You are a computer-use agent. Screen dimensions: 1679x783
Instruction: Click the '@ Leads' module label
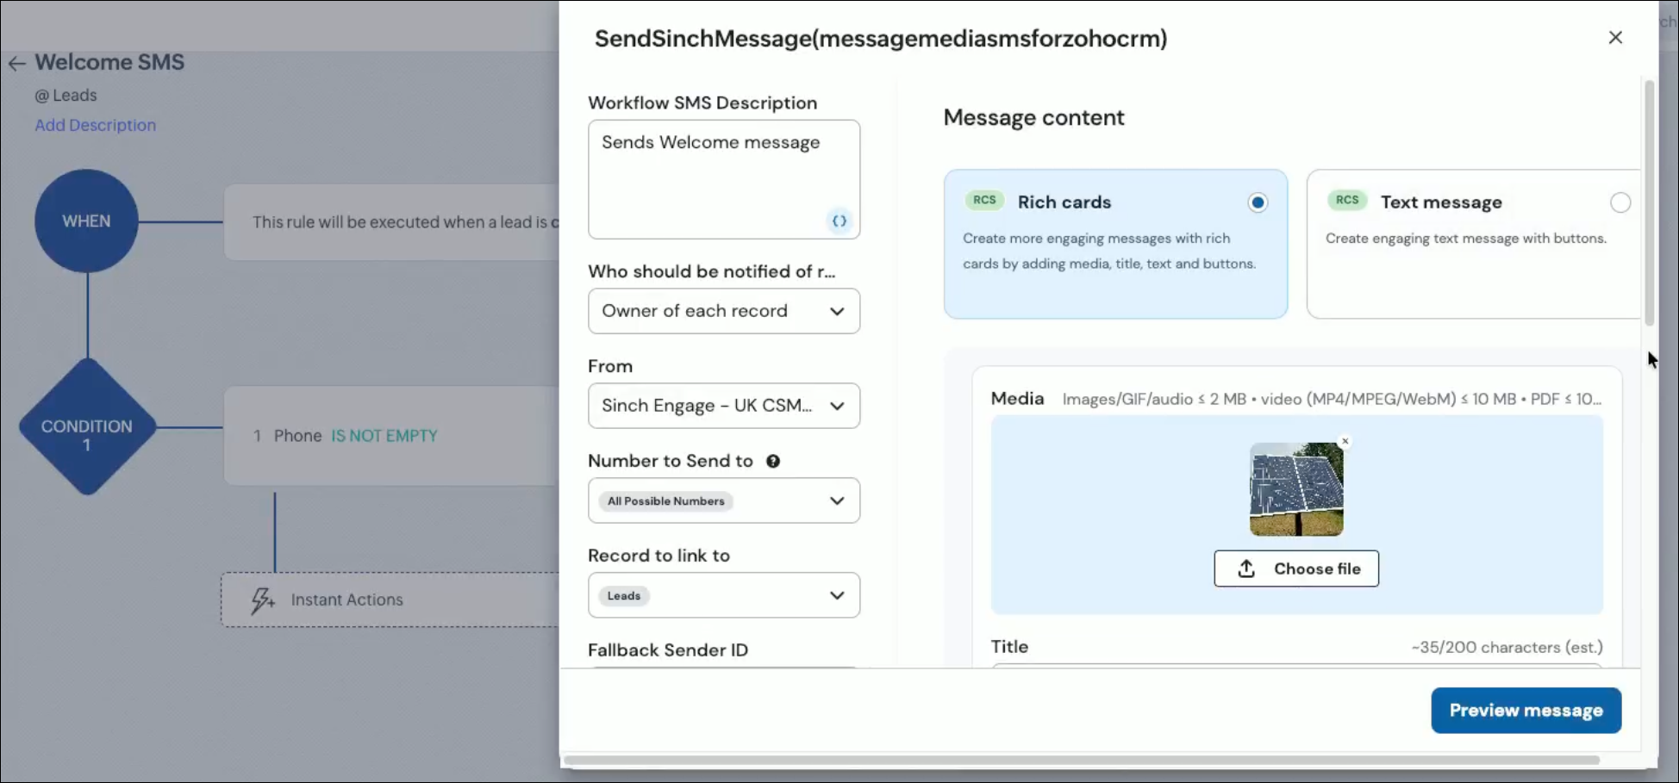(66, 96)
